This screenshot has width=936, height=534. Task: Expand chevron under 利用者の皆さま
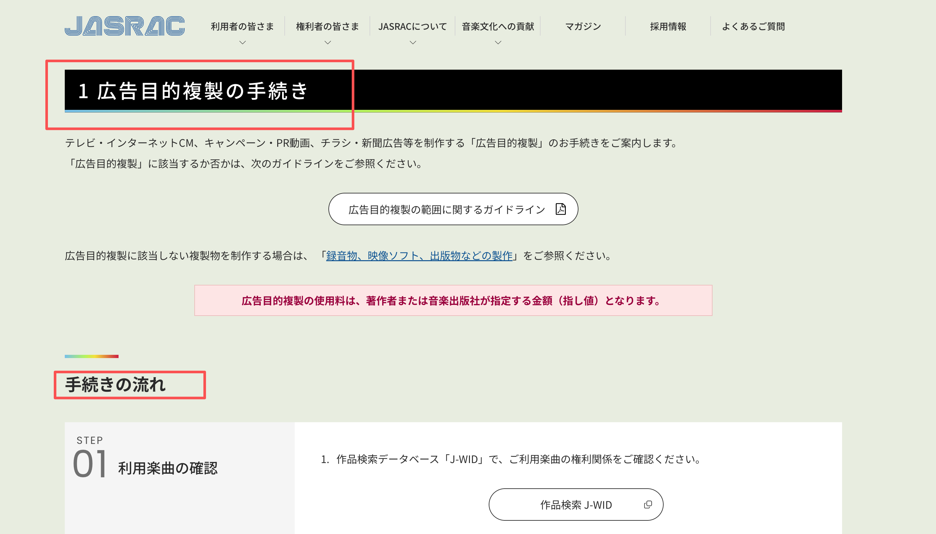click(x=242, y=42)
